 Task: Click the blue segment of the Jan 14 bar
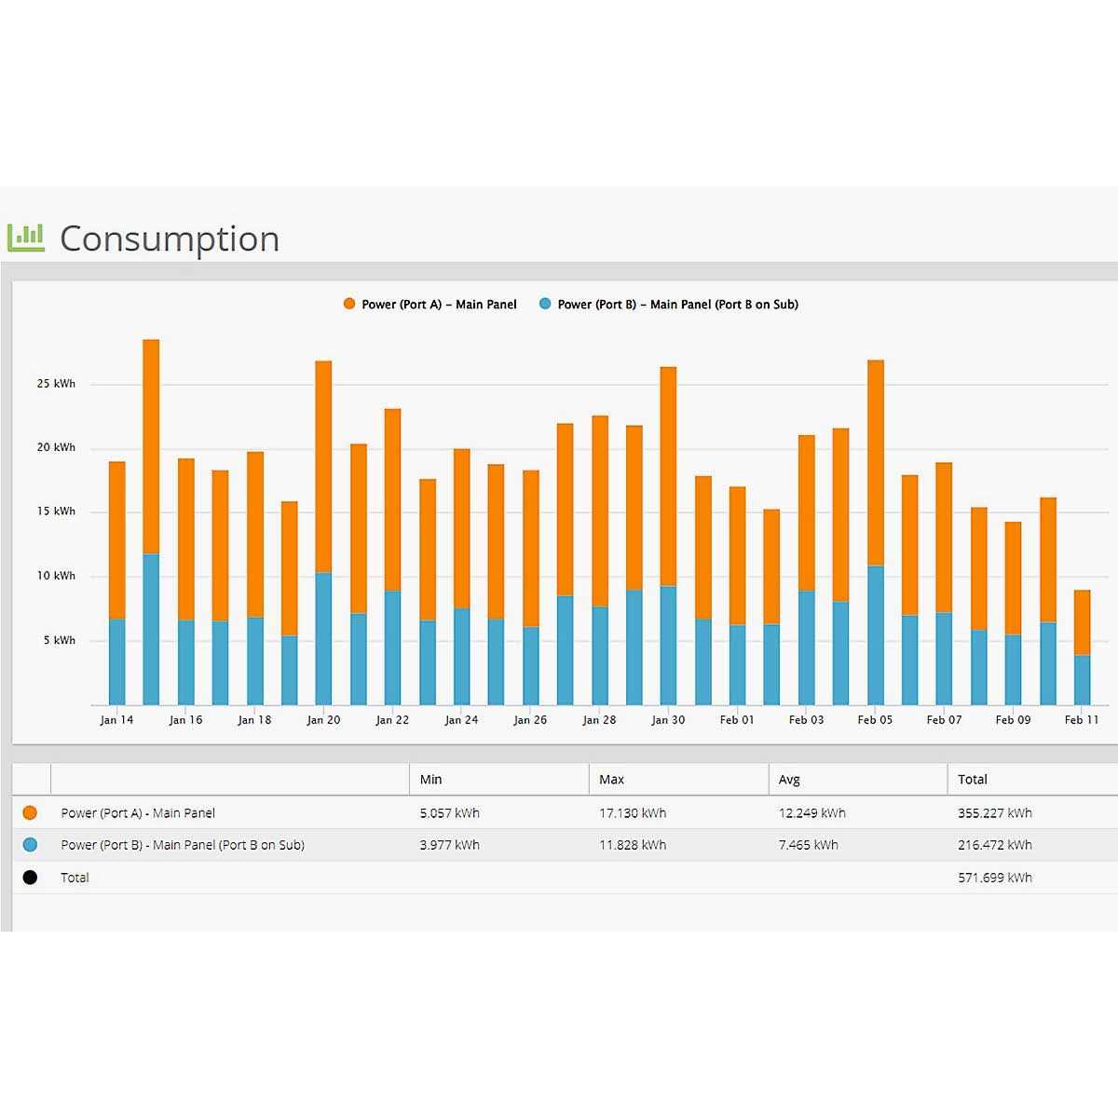(116, 661)
